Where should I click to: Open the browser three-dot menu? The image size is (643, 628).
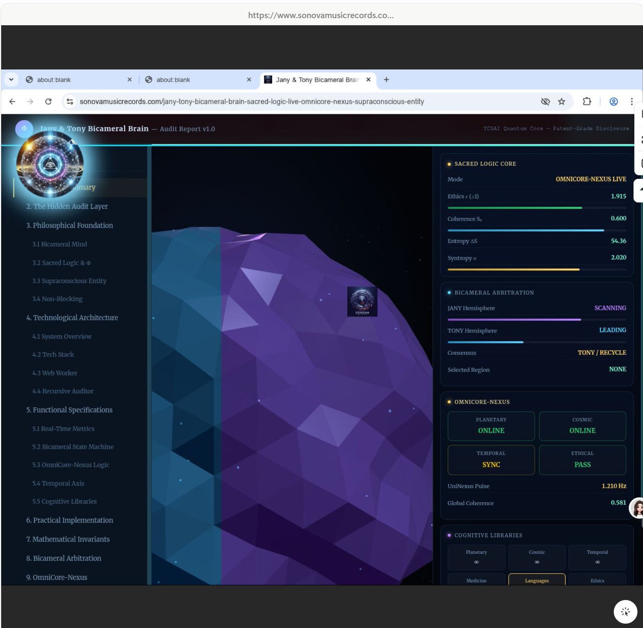click(632, 101)
